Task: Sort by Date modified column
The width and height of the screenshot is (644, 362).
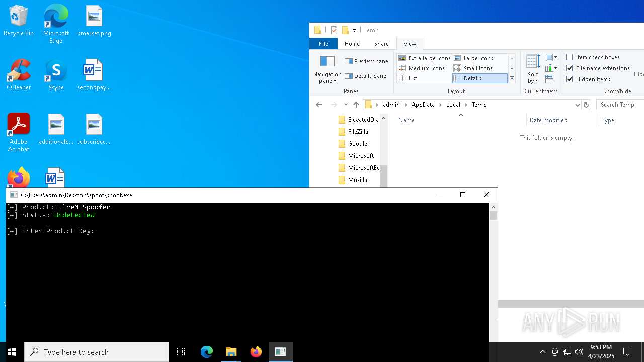Action: coord(561,120)
